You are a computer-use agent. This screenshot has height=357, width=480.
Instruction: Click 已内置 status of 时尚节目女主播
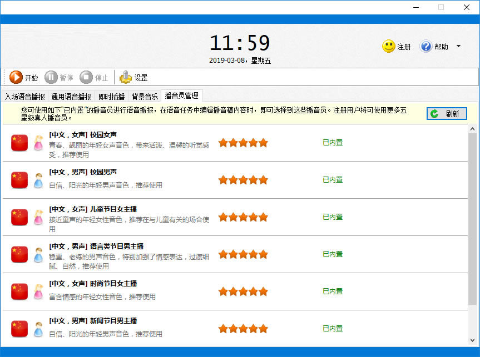coord(333,291)
